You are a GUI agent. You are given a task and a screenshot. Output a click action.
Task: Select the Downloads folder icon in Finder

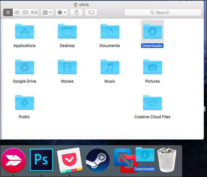point(153,31)
